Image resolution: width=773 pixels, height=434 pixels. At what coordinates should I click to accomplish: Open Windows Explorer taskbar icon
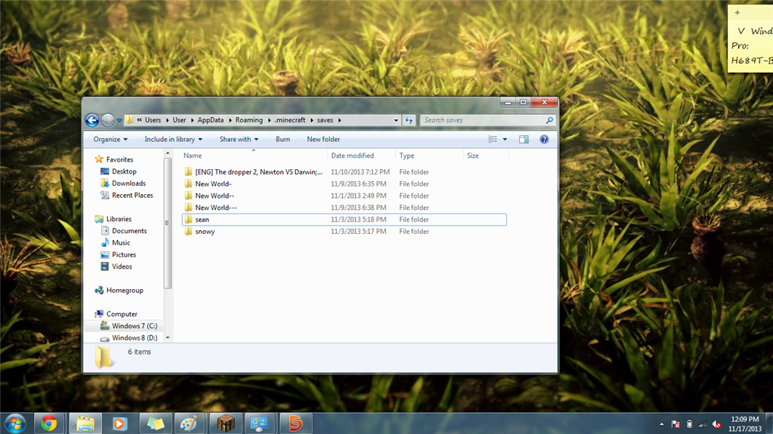point(85,423)
